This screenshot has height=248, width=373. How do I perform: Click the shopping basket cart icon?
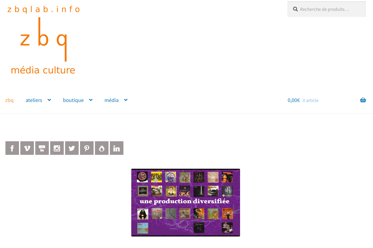click(363, 100)
